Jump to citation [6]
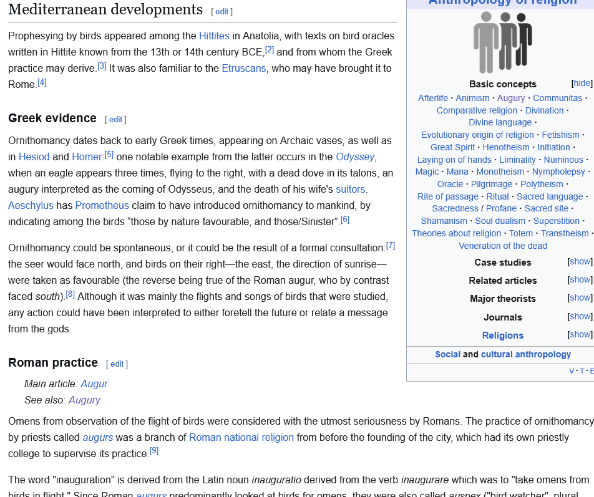Viewport: 594px width, 497px height. 345,219
